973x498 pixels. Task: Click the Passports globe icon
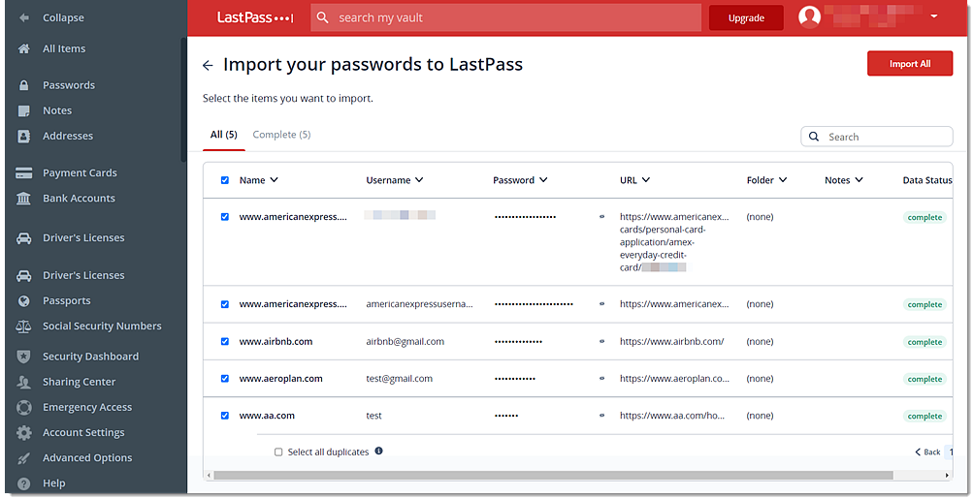tap(23, 301)
